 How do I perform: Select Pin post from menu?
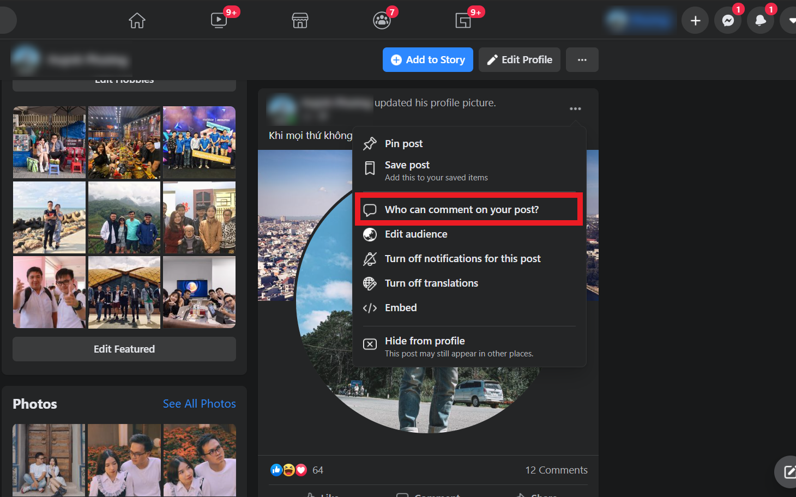click(403, 144)
